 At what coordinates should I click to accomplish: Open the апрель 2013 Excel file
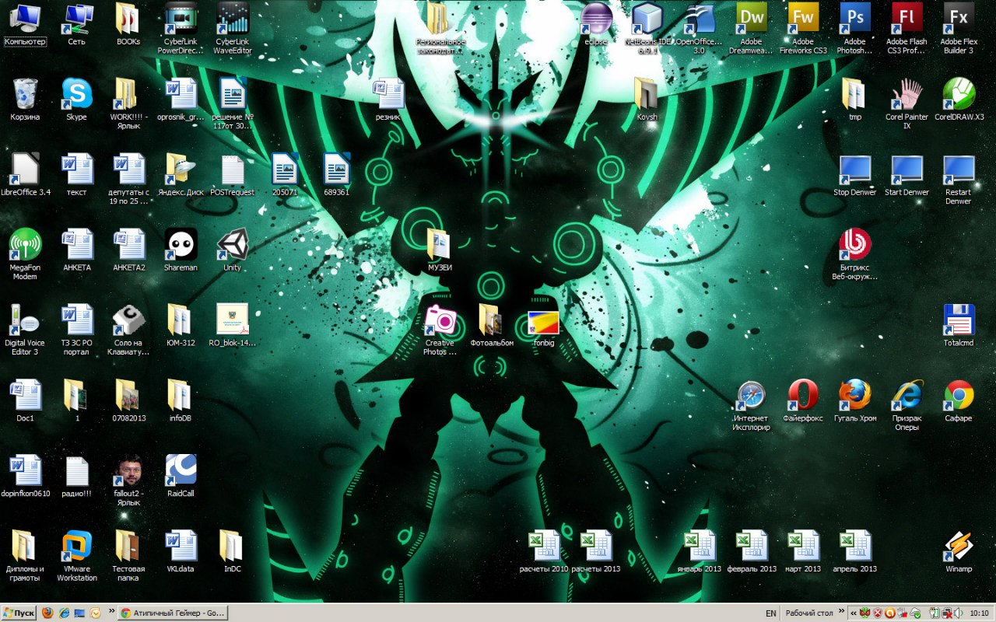tap(854, 551)
